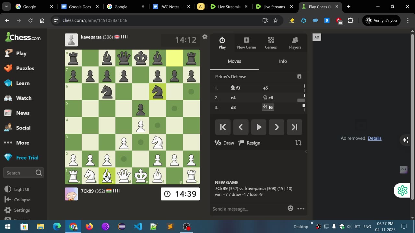The height and width of the screenshot is (233, 415).
Task: Open kaveparsa's player avatar
Action: tap(71, 40)
